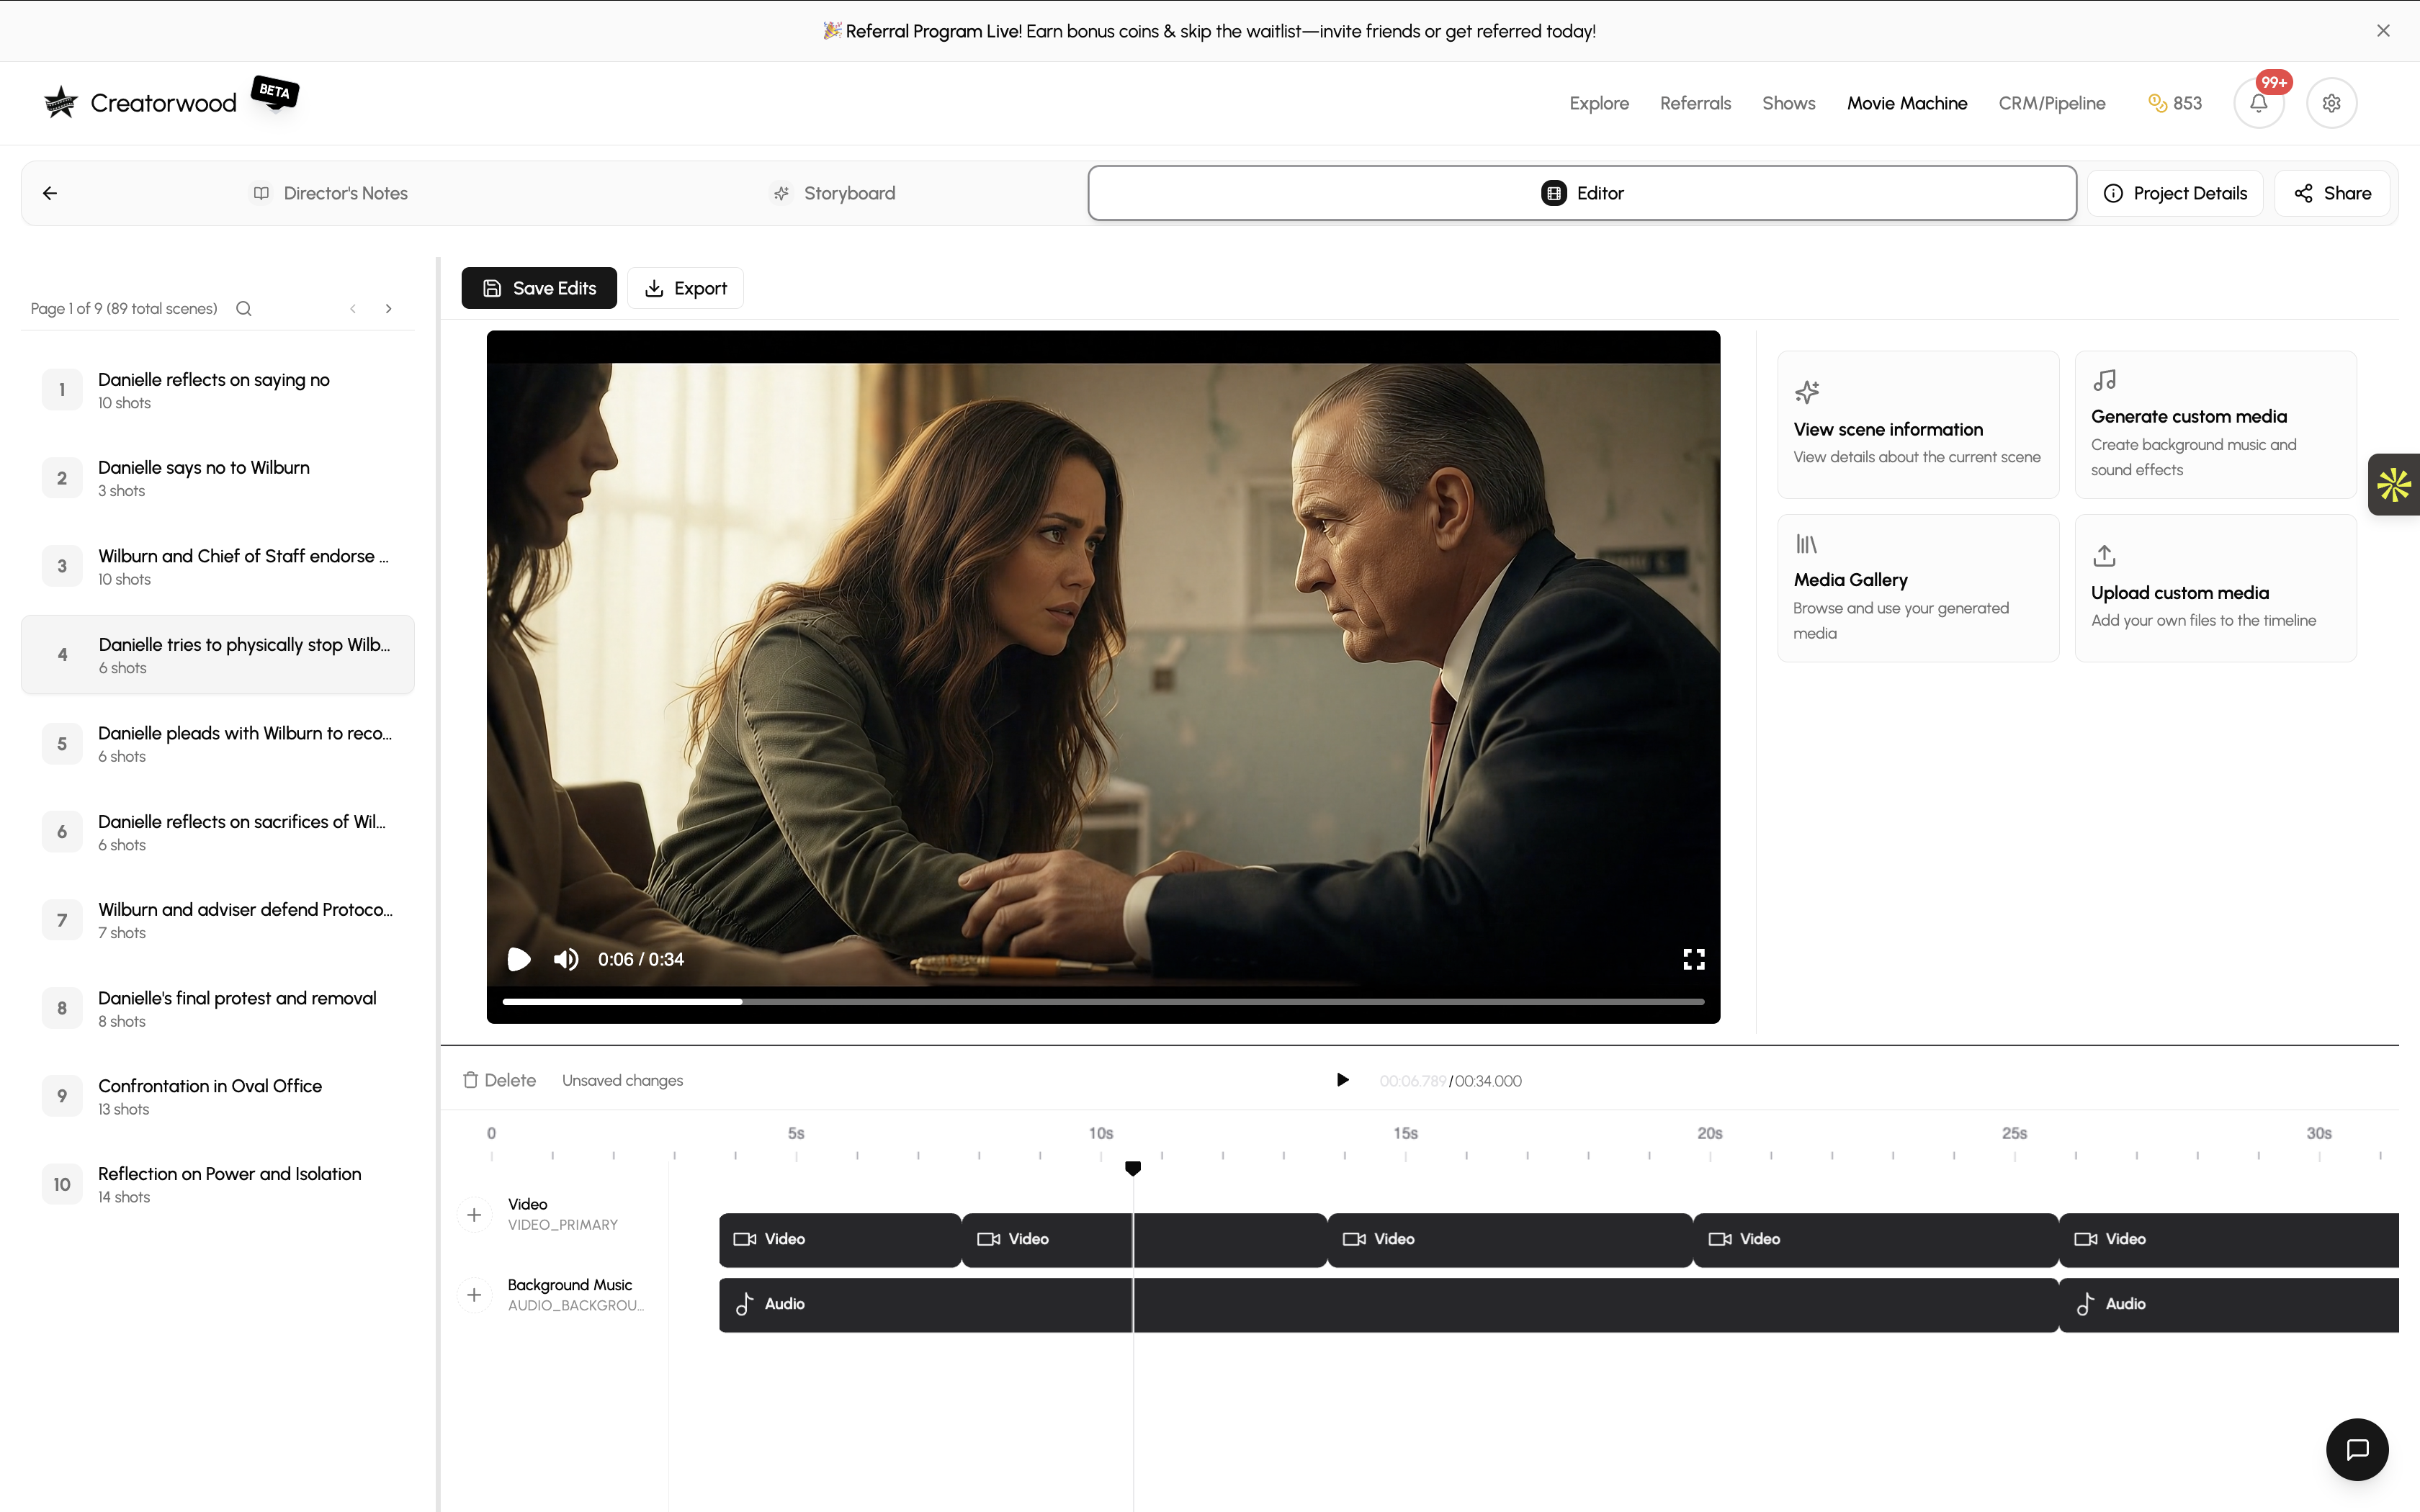Expand the VIDEO_PRIMARY track with the plus

(474, 1214)
